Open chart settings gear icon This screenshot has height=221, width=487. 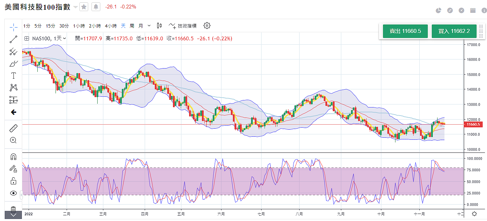tap(207, 26)
